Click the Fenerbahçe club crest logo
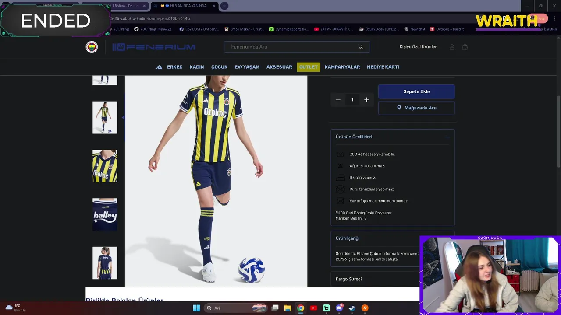 (x=92, y=47)
